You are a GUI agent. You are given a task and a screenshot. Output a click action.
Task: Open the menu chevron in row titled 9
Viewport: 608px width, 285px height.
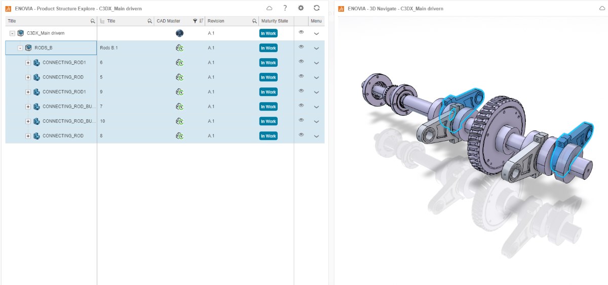317,92
